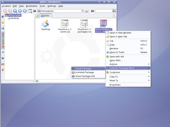The image size is (170, 127).
Task: Choose Open with Ark
Action: [x=128, y=57]
